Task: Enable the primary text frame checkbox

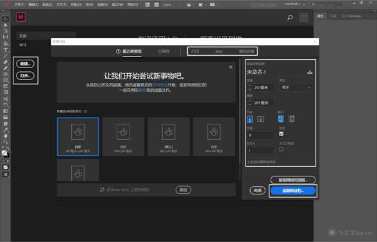Action: (281, 150)
